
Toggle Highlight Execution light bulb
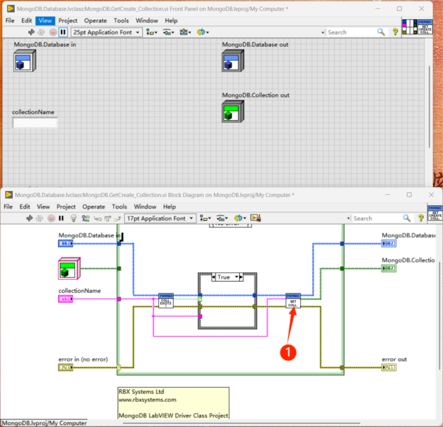point(74,218)
